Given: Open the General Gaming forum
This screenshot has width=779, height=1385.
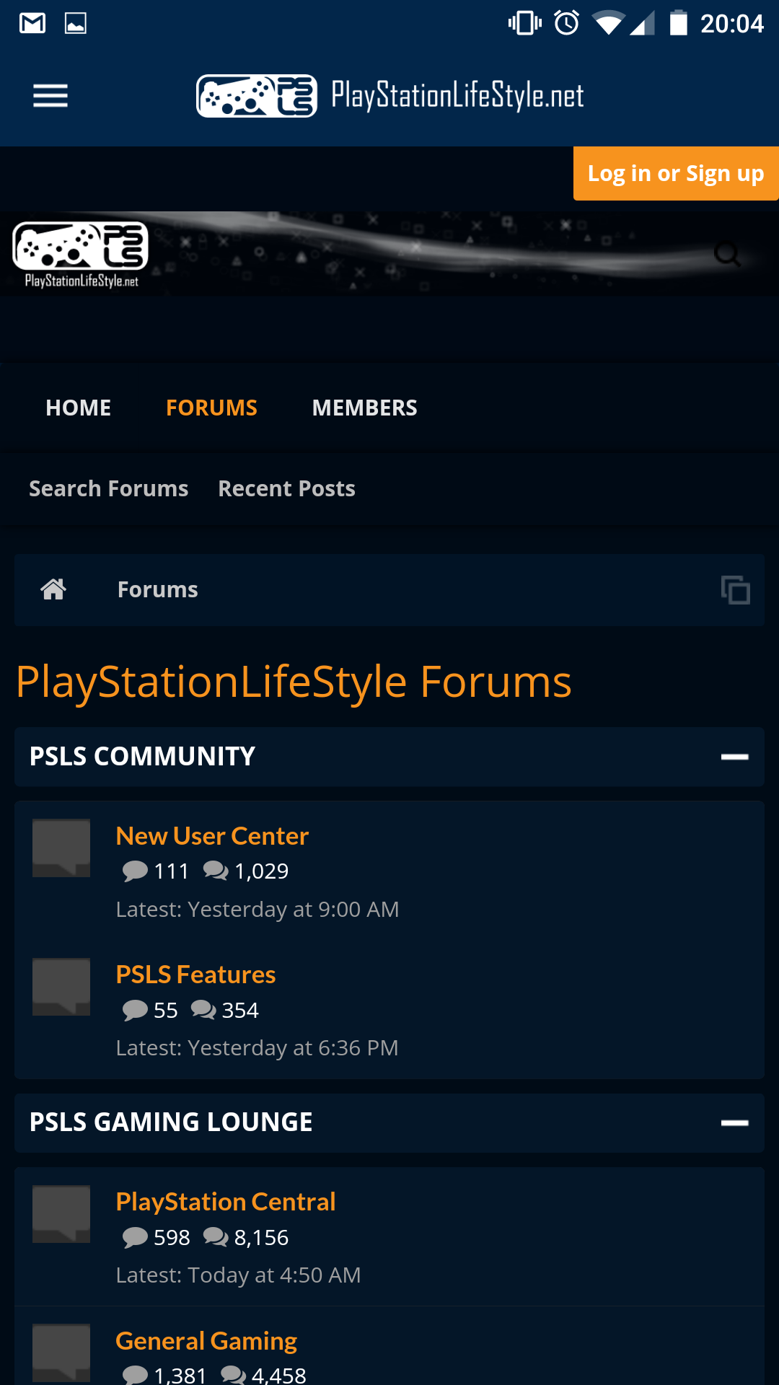Looking at the screenshot, I should click(x=206, y=1341).
